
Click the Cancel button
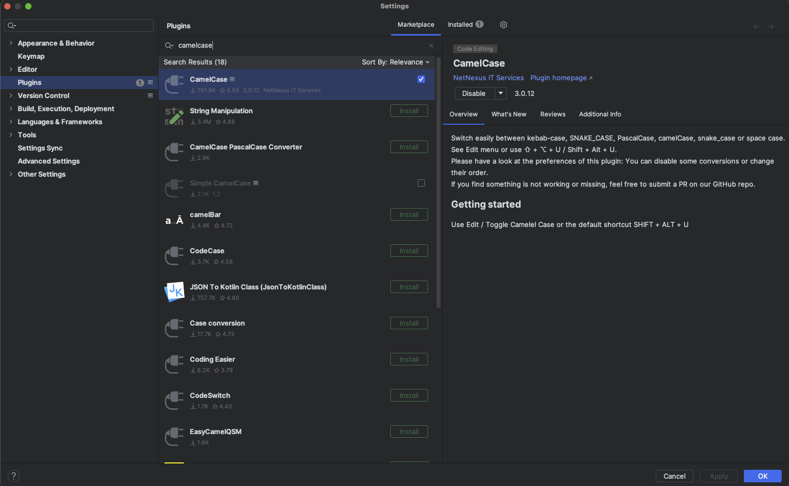click(675, 476)
